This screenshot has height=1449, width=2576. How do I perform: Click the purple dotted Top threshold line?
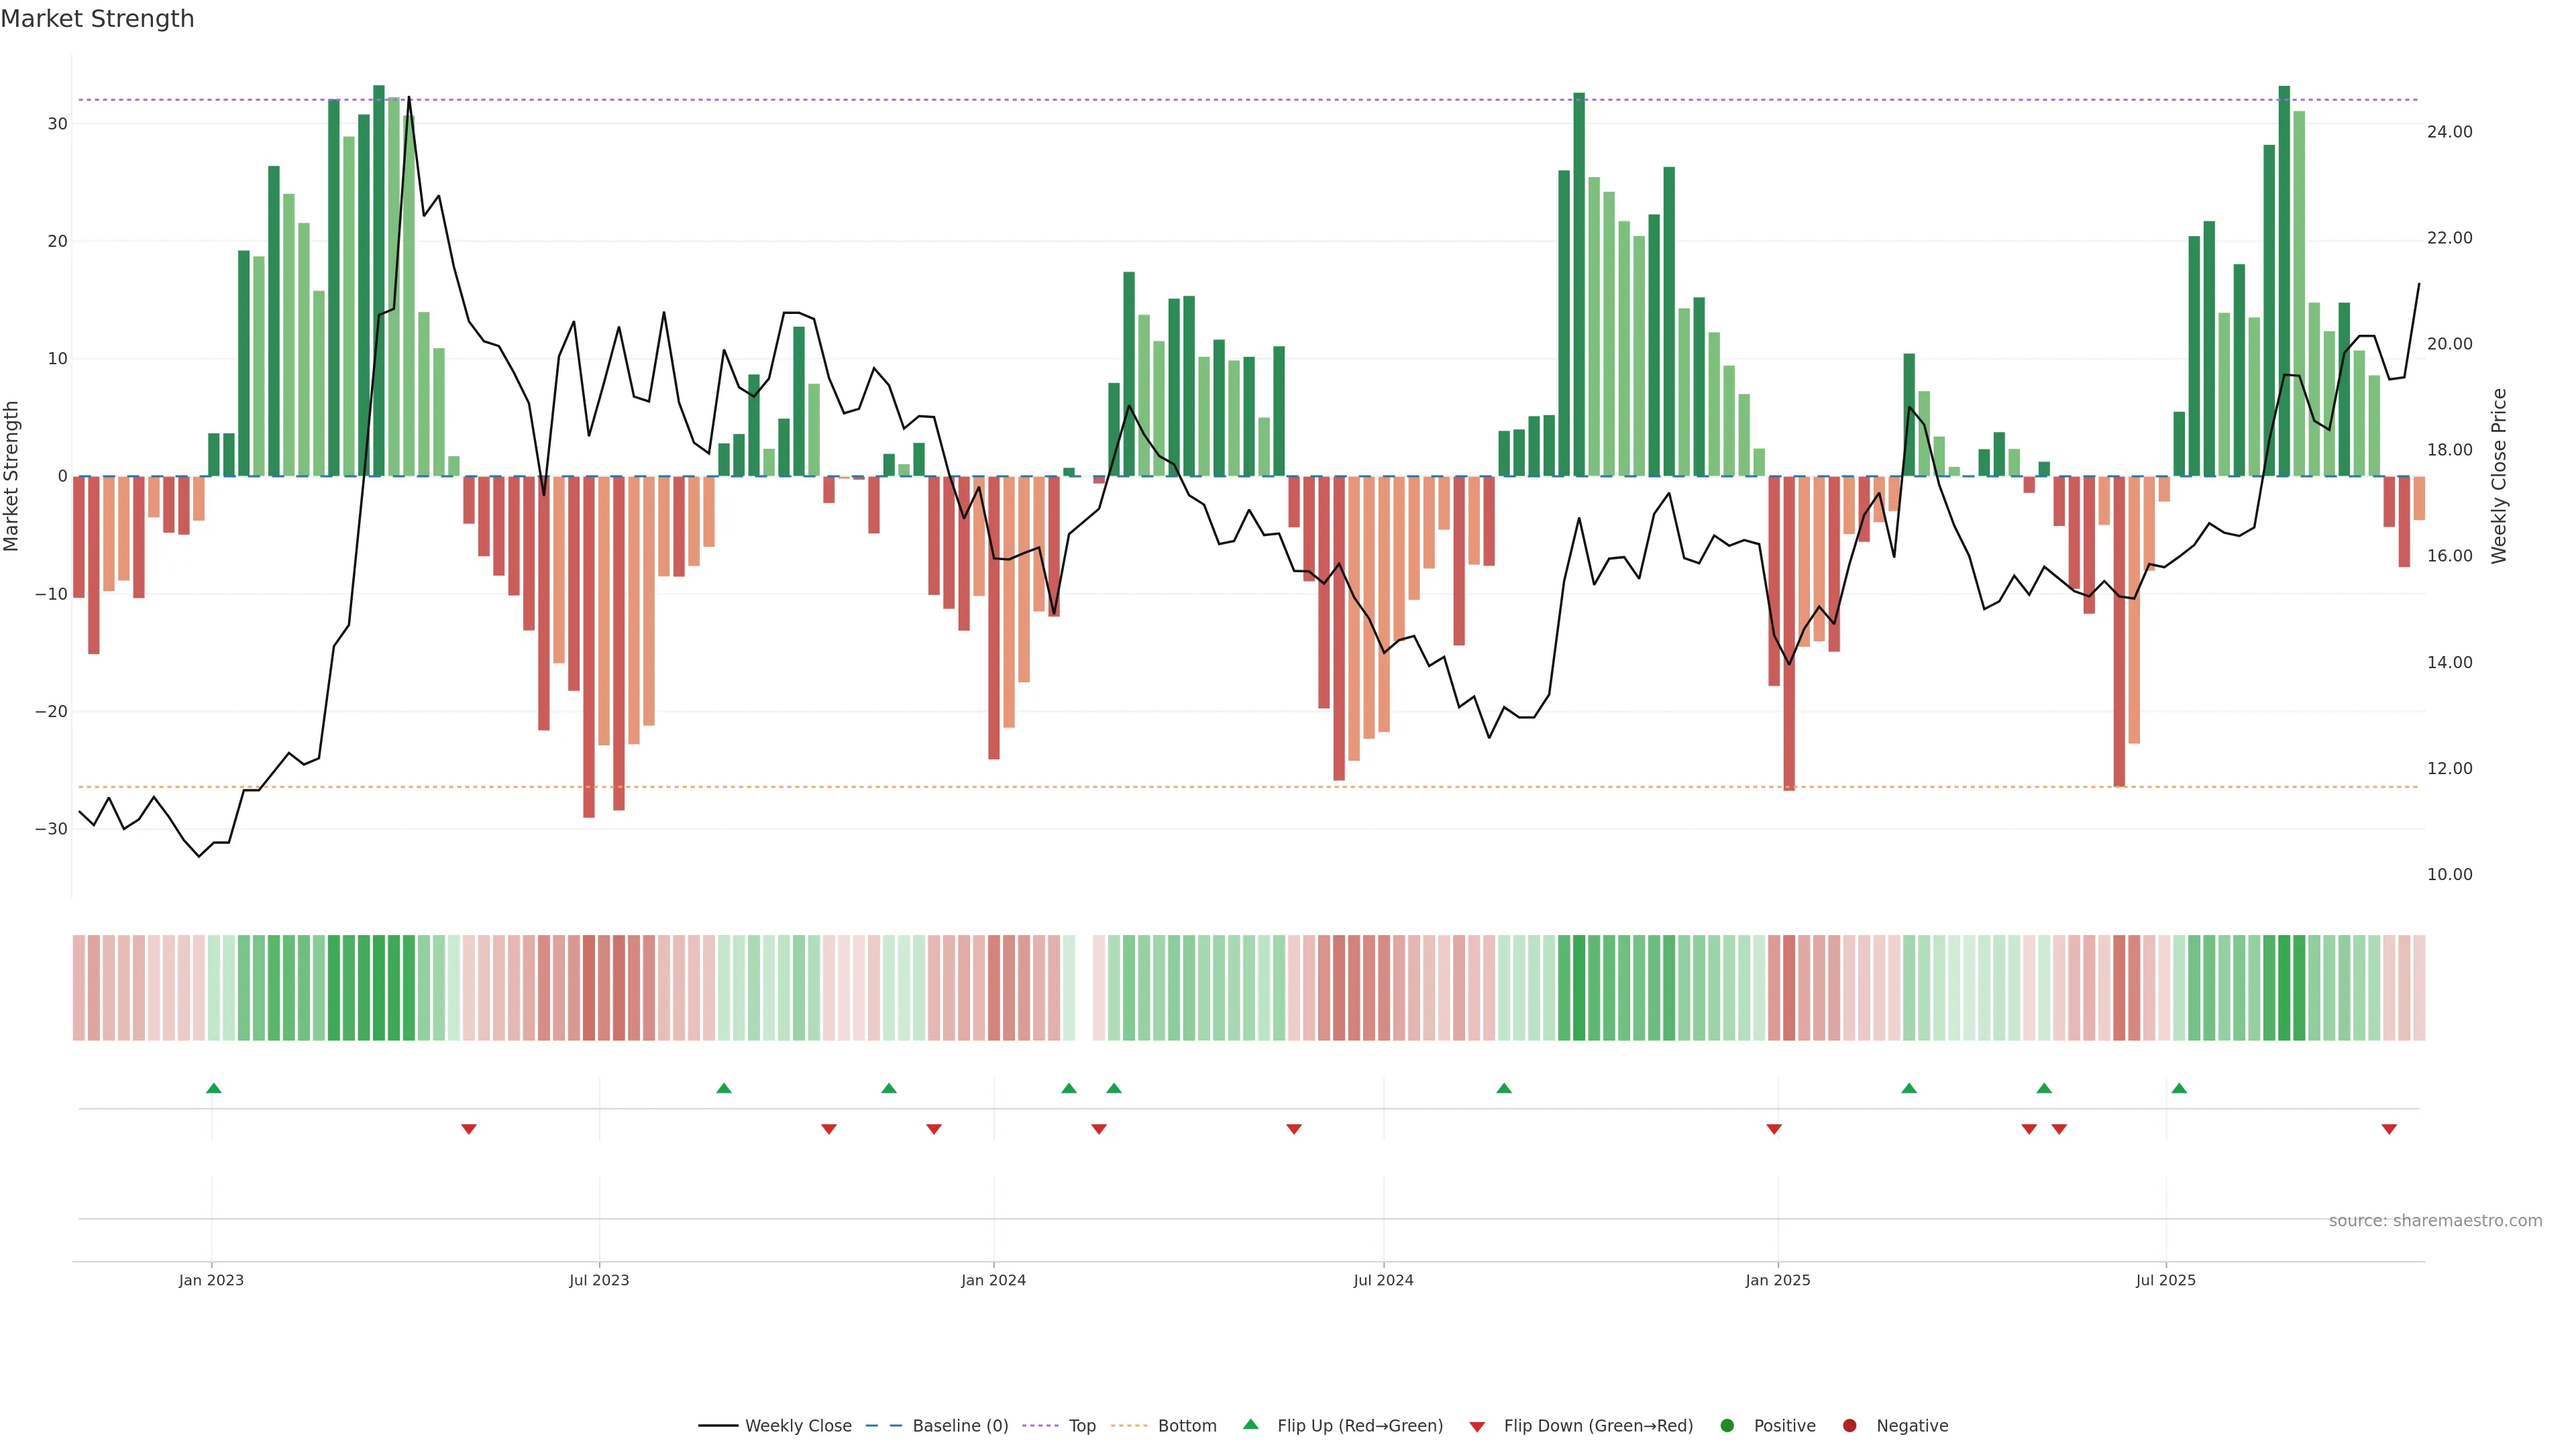point(1000,100)
